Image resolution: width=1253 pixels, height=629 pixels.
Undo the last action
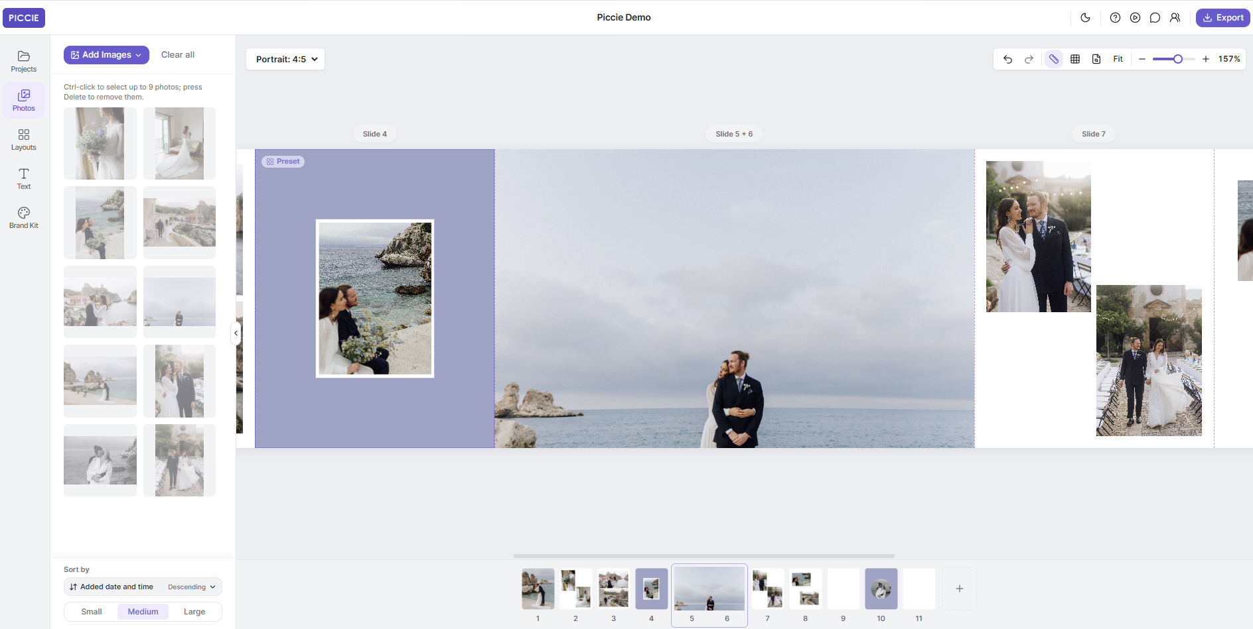tap(1007, 59)
